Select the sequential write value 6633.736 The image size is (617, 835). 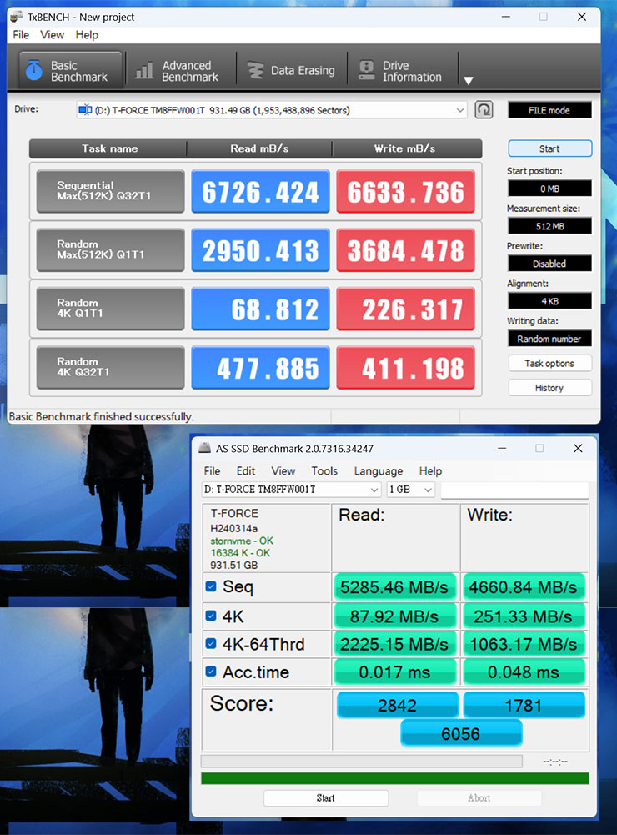(406, 191)
